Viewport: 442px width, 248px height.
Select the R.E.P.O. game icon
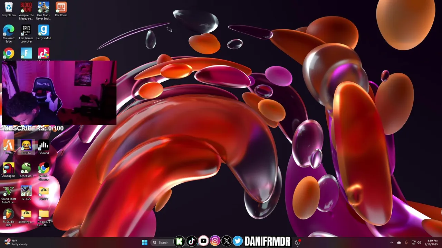pos(26,147)
